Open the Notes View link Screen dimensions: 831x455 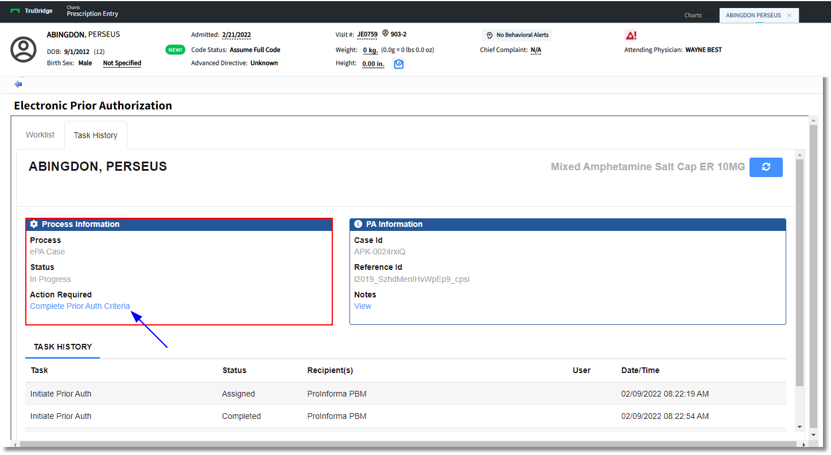(363, 306)
